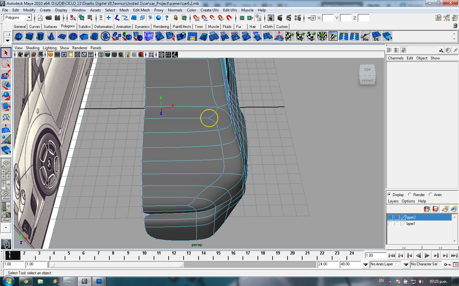This screenshot has width=459, height=286.
Task: Select the Anim layer radio button
Action: point(431,194)
